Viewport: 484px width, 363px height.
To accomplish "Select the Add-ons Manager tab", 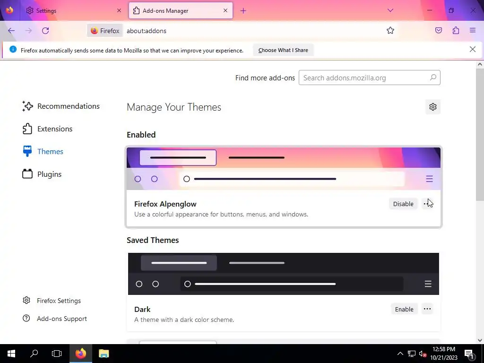I will [x=180, y=11].
